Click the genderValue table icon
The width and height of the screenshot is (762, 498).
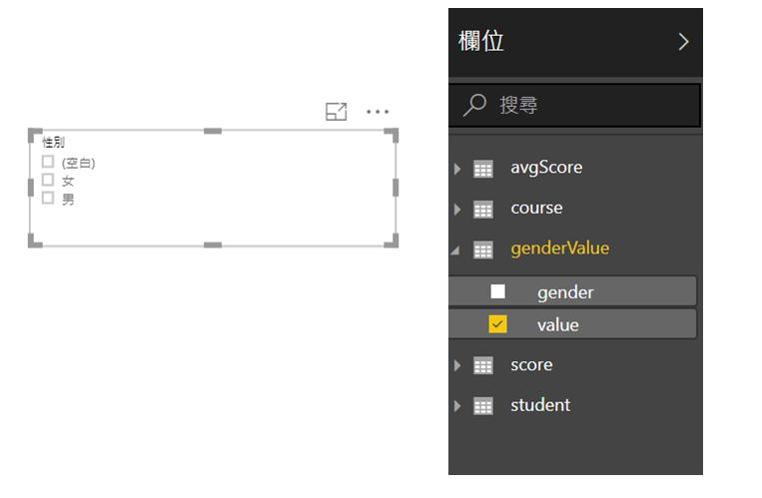483,249
